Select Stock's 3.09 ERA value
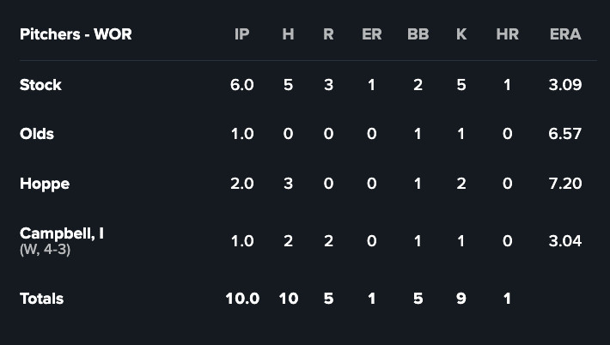 [x=564, y=85]
